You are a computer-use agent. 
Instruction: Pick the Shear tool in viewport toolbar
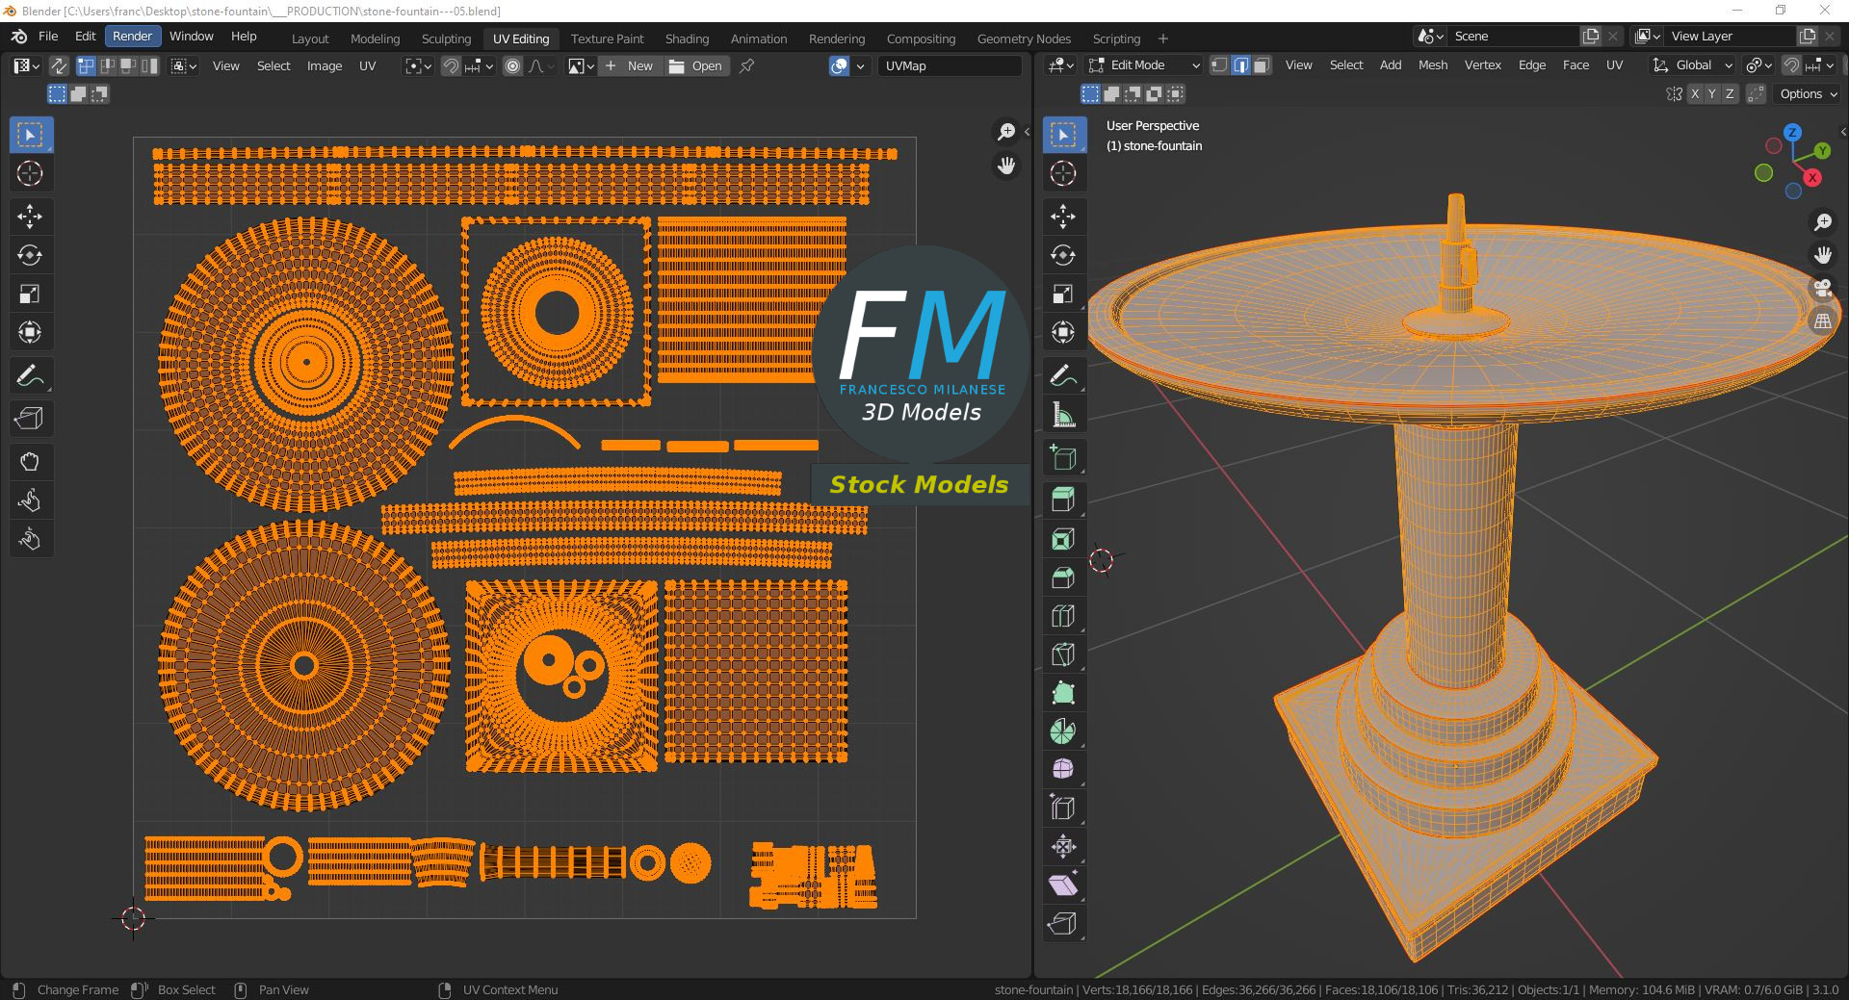point(1062,885)
